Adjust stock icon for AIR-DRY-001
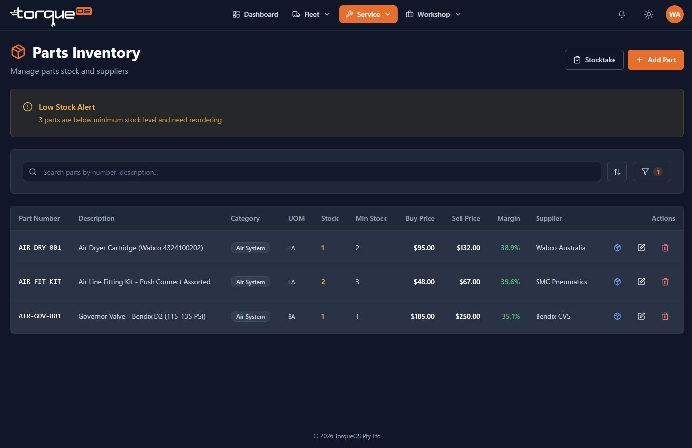 [617, 248]
